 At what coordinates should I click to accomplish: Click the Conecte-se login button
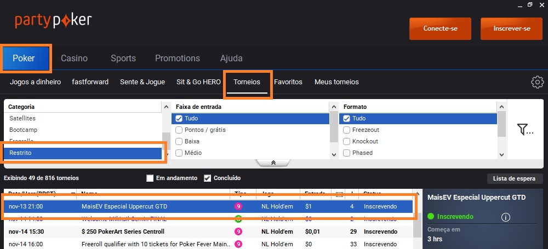pos(441,28)
